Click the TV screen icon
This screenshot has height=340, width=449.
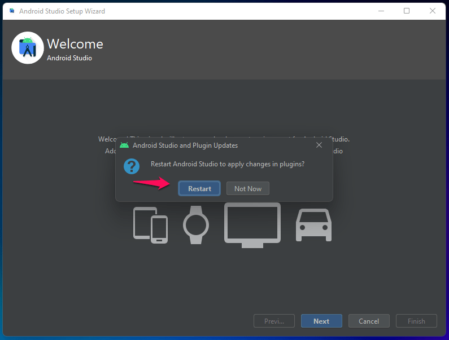pos(252,226)
